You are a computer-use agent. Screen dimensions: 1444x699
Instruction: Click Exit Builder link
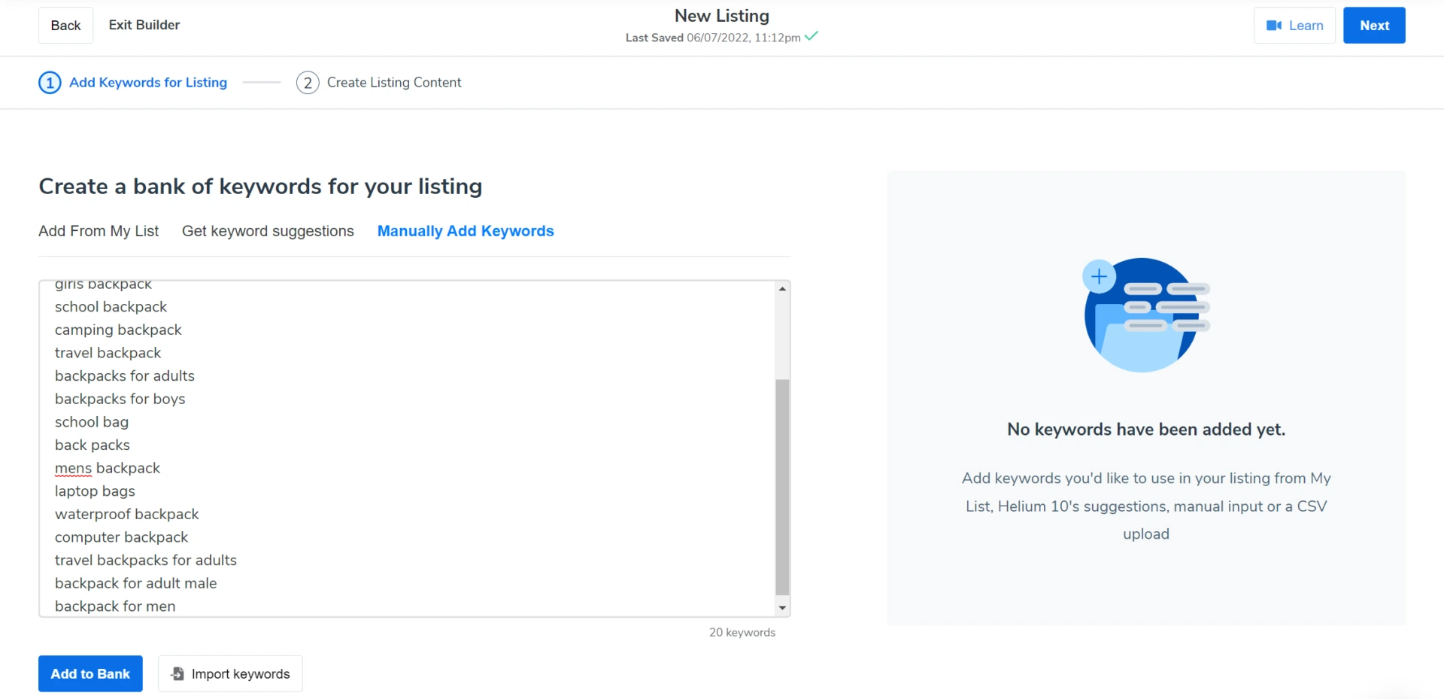(x=144, y=25)
